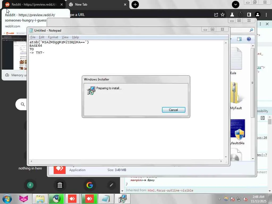Screen dimensions: 272x204
Task: Open Notepad's Edit menu
Action: tap(42, 37)
